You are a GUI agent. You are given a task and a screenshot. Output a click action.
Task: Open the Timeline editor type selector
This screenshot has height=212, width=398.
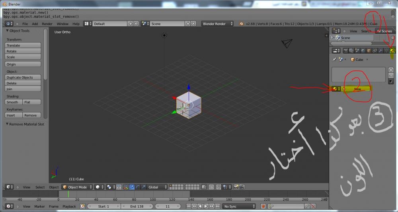(x=10, y=206)
